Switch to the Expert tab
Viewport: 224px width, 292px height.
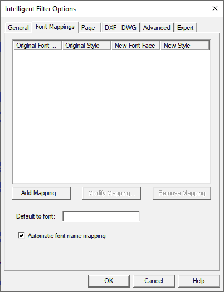coord(186,28)
